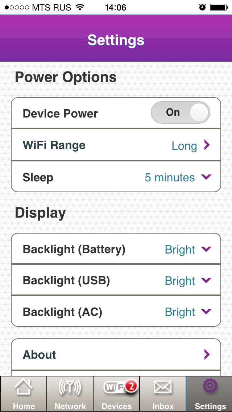232x412 pixels.
Task: Click the WiFi Range chevron arrow
Action: click(207, 145)
